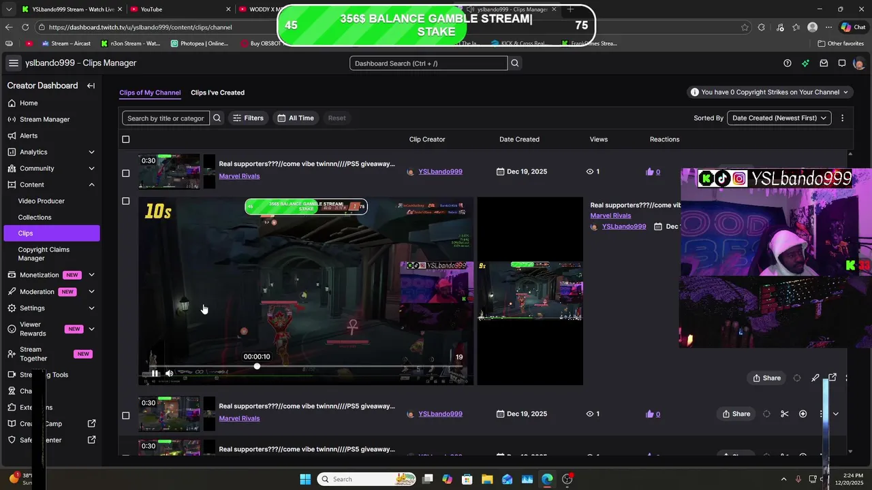Expand the copyright strikes notice

(770, 92)
